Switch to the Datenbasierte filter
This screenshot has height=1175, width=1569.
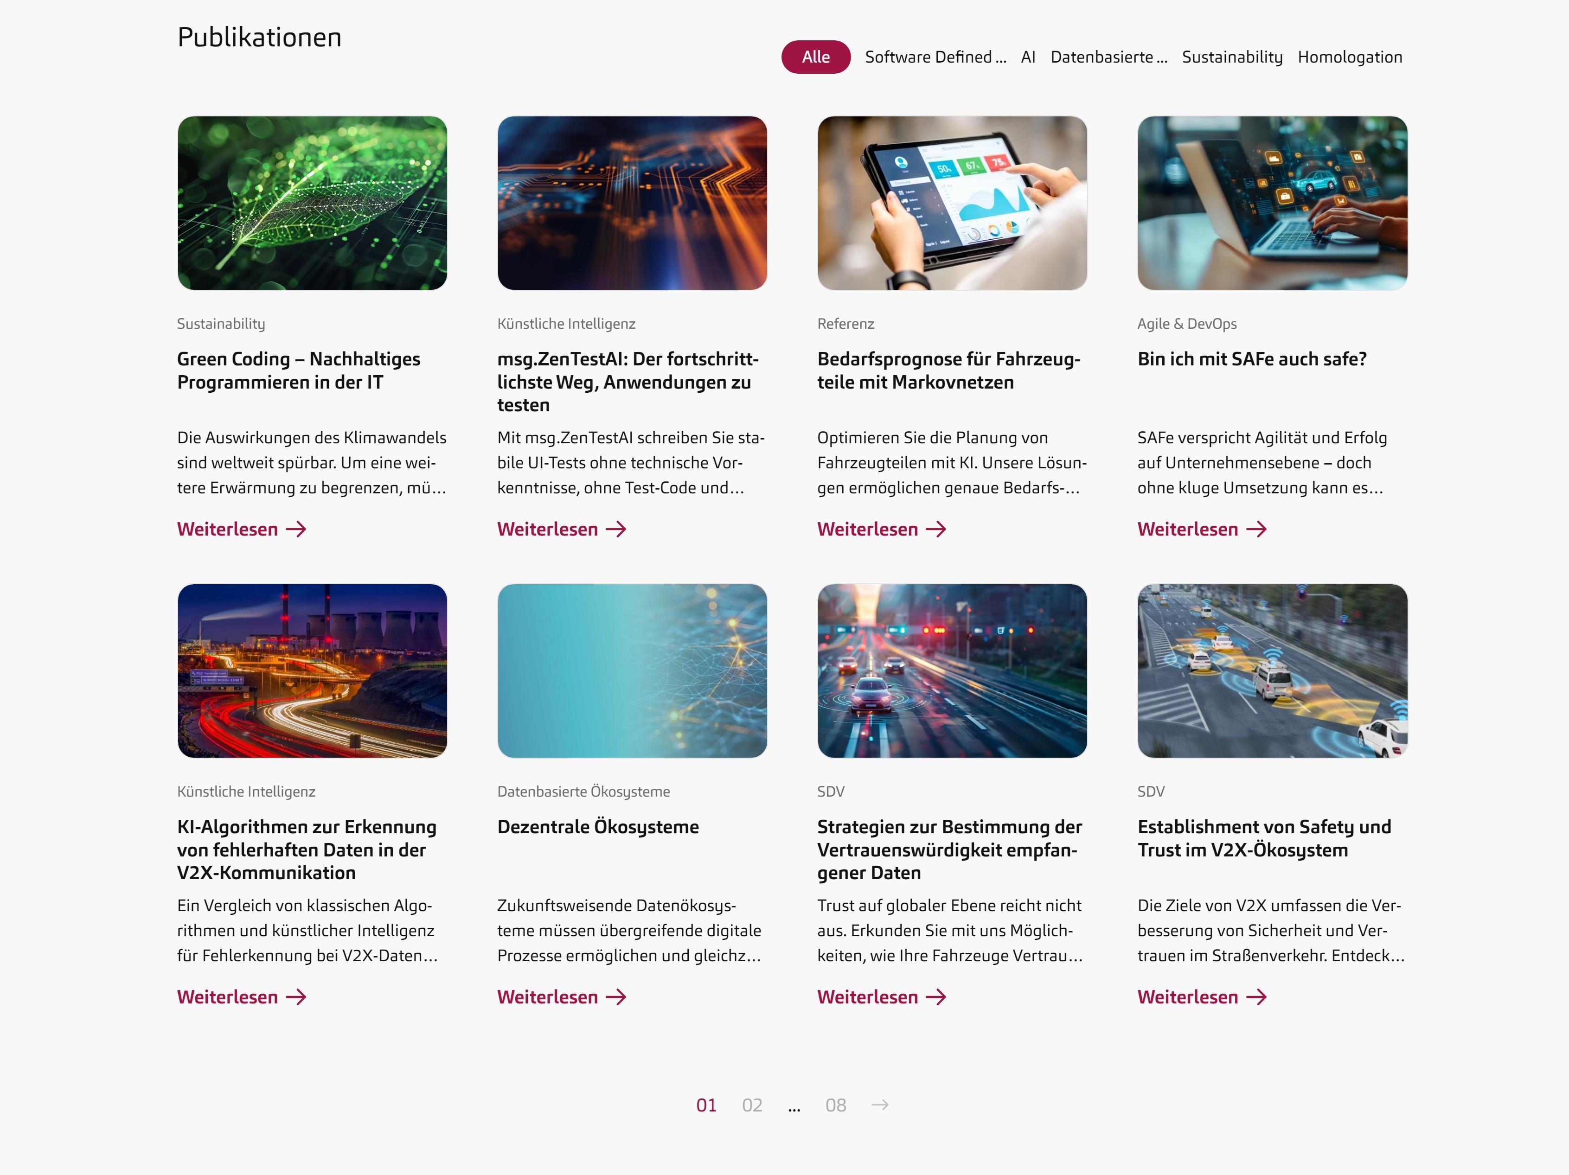[x=1108, y=57]
